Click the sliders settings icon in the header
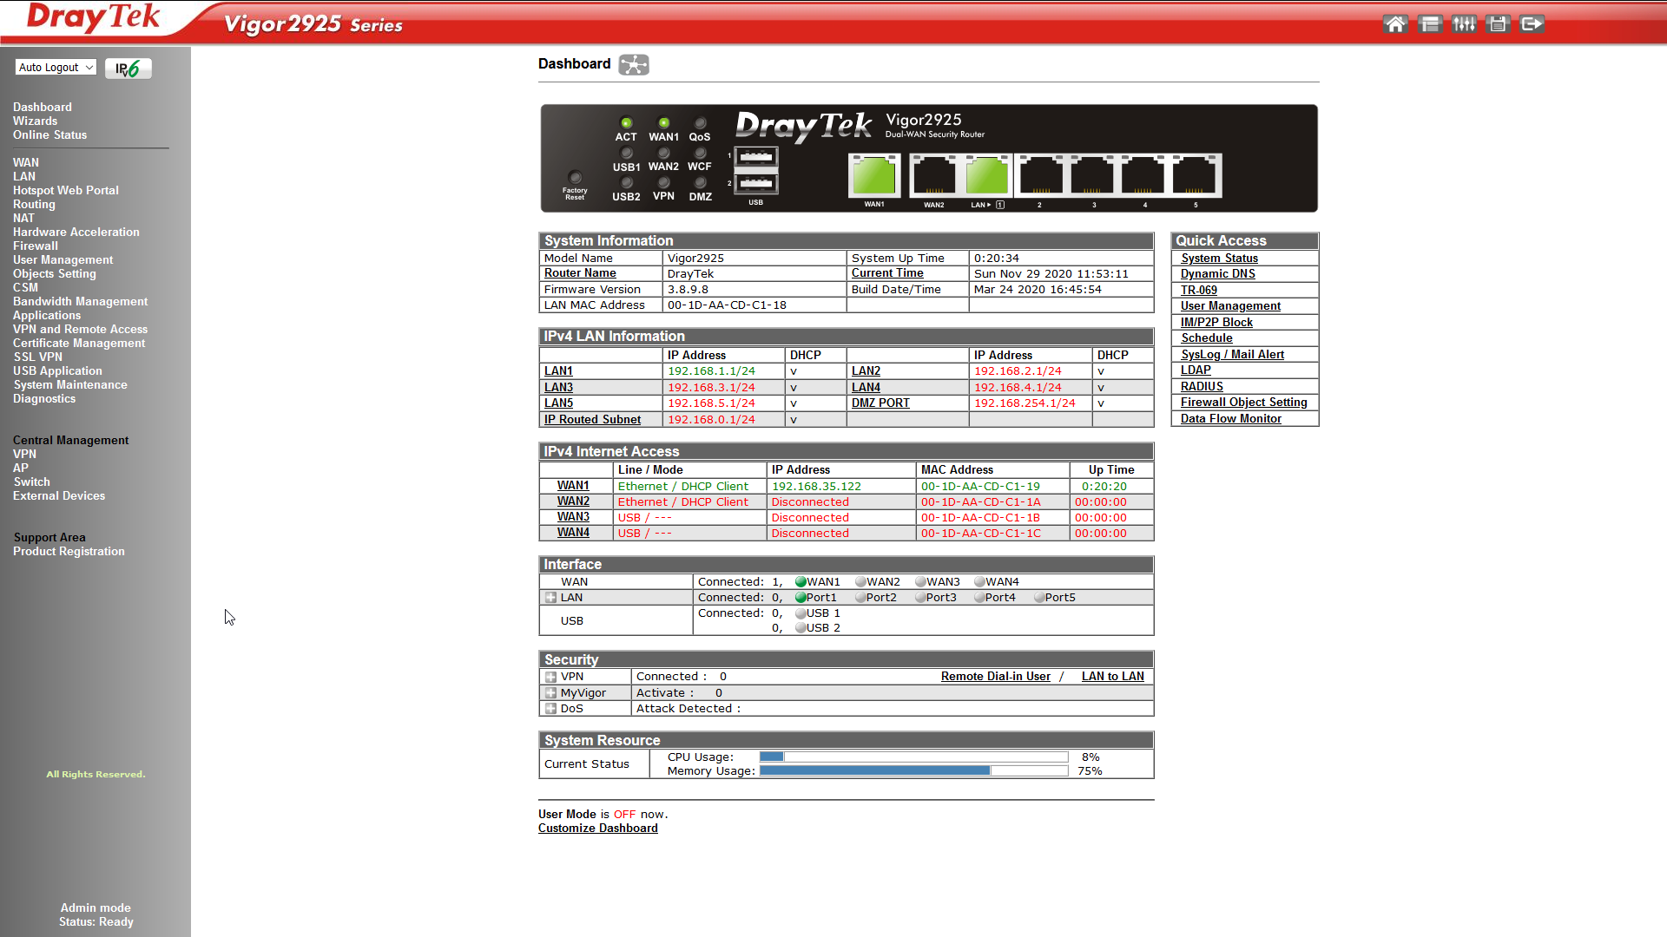 pos(1464,24)
